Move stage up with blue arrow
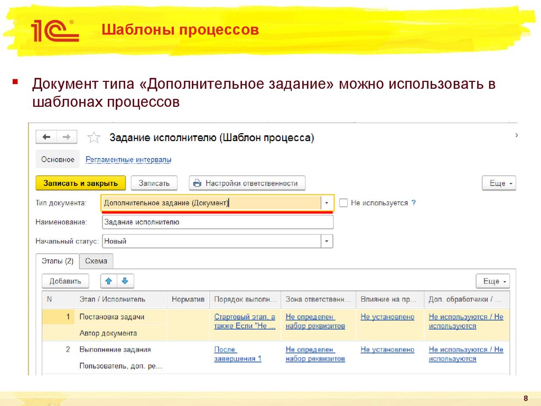The image size is (541, 406). [x=108, y=281]
